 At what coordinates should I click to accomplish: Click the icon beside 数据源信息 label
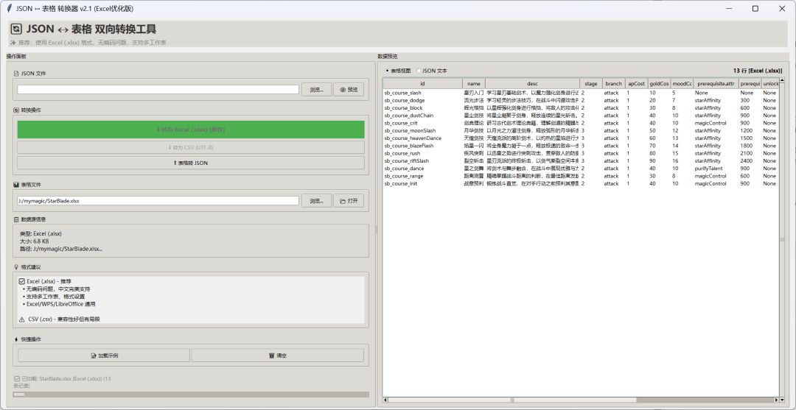16,219
